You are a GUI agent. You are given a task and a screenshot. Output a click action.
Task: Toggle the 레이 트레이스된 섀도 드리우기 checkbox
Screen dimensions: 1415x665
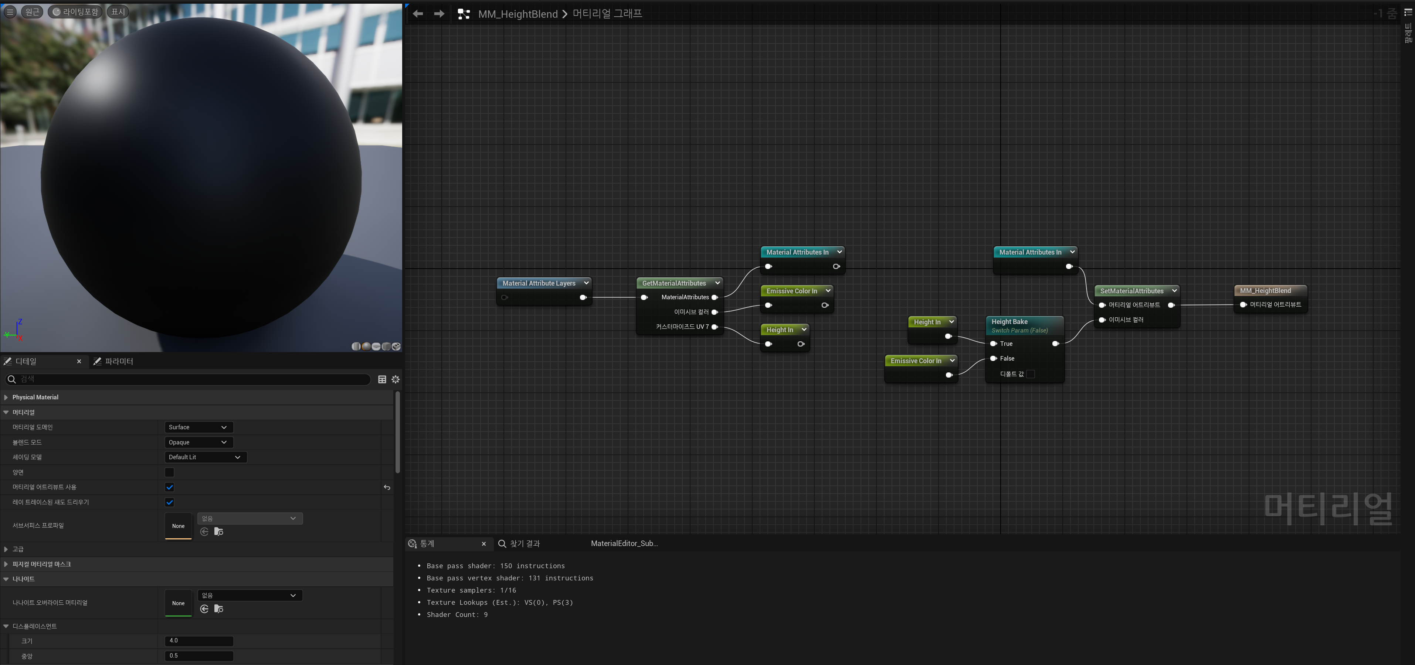(169, 502)
